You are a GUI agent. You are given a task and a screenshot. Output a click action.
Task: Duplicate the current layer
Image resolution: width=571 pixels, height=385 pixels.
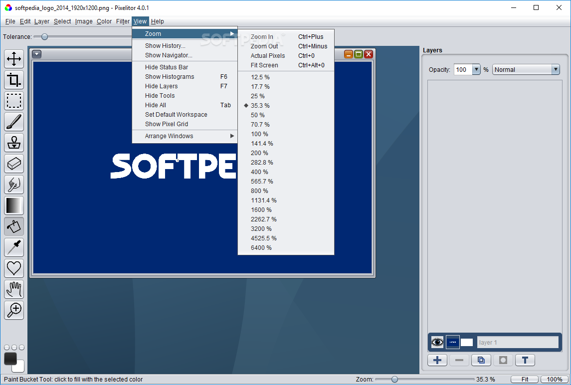pyautogui.click(x=481, y=360)
